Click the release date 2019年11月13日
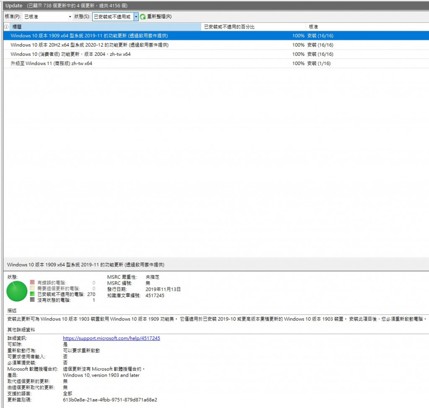This screenshot has width=429, height=408. [x=163, y=289]
